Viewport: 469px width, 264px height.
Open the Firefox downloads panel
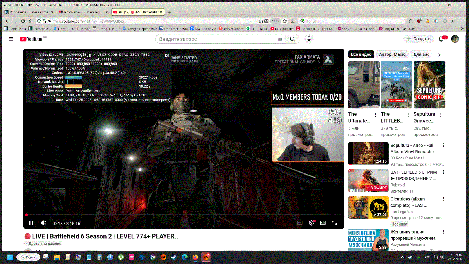(x=293, y=21)
